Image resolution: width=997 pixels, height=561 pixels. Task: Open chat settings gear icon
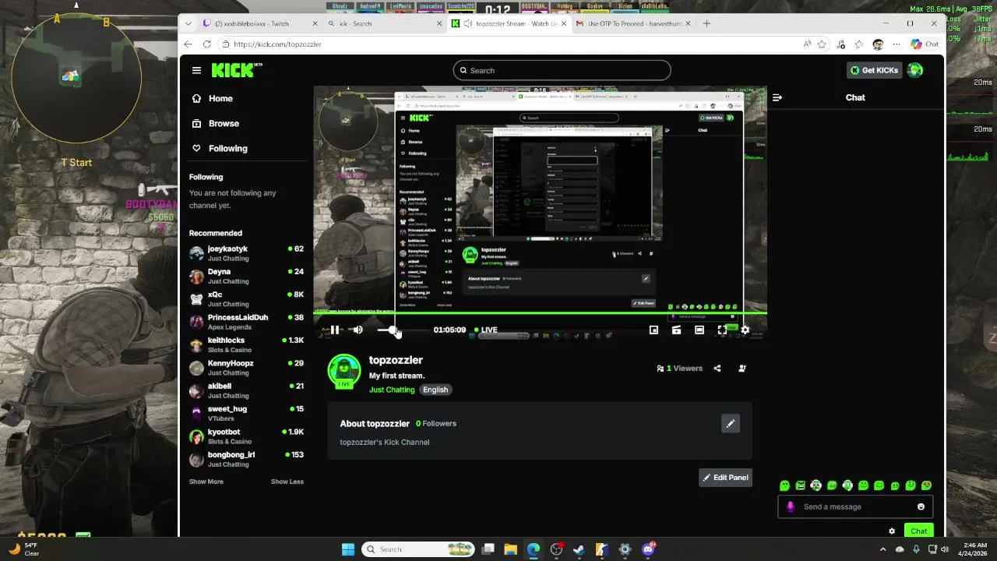892,531
